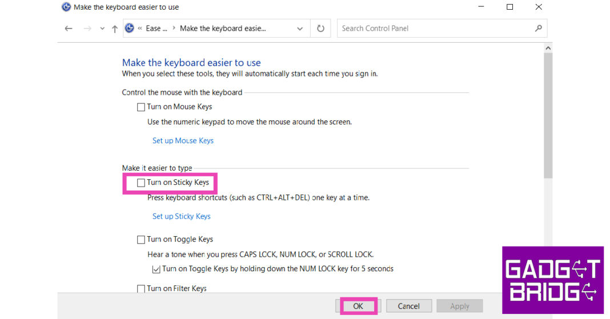This screenshot has height=319, width=610.
Task: Click the Ease of Access address bar icon
Action: pyautogui.click(x=130, y=28)
